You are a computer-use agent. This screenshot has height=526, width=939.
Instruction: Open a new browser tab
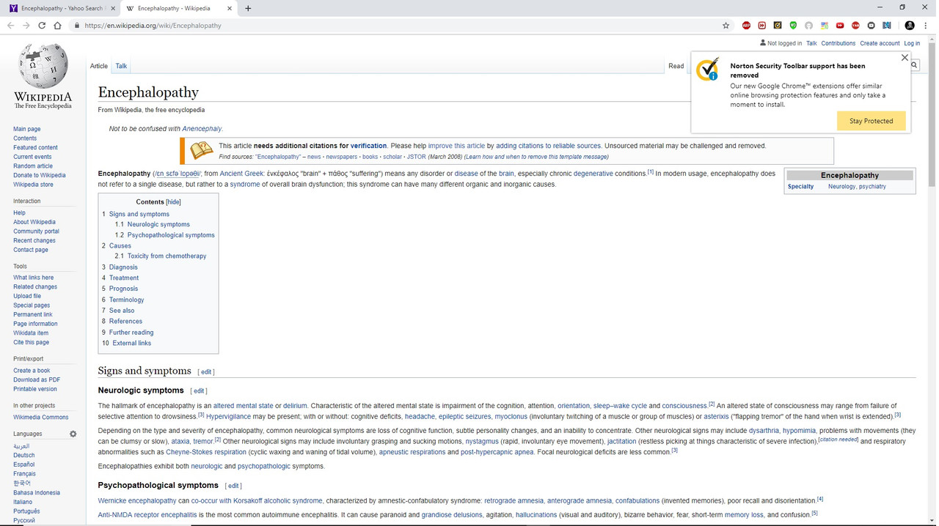(248, 8)
